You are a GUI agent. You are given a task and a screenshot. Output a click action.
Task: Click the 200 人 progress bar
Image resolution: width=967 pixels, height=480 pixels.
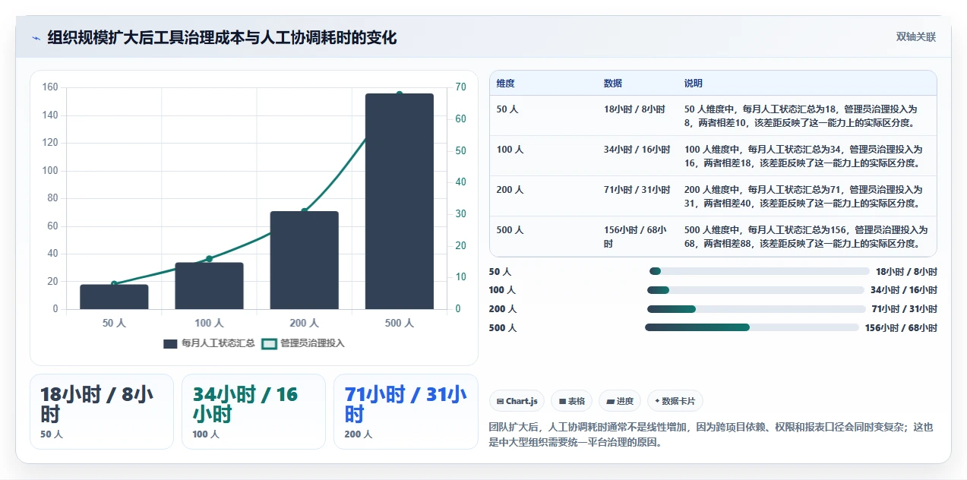[756, 309]
